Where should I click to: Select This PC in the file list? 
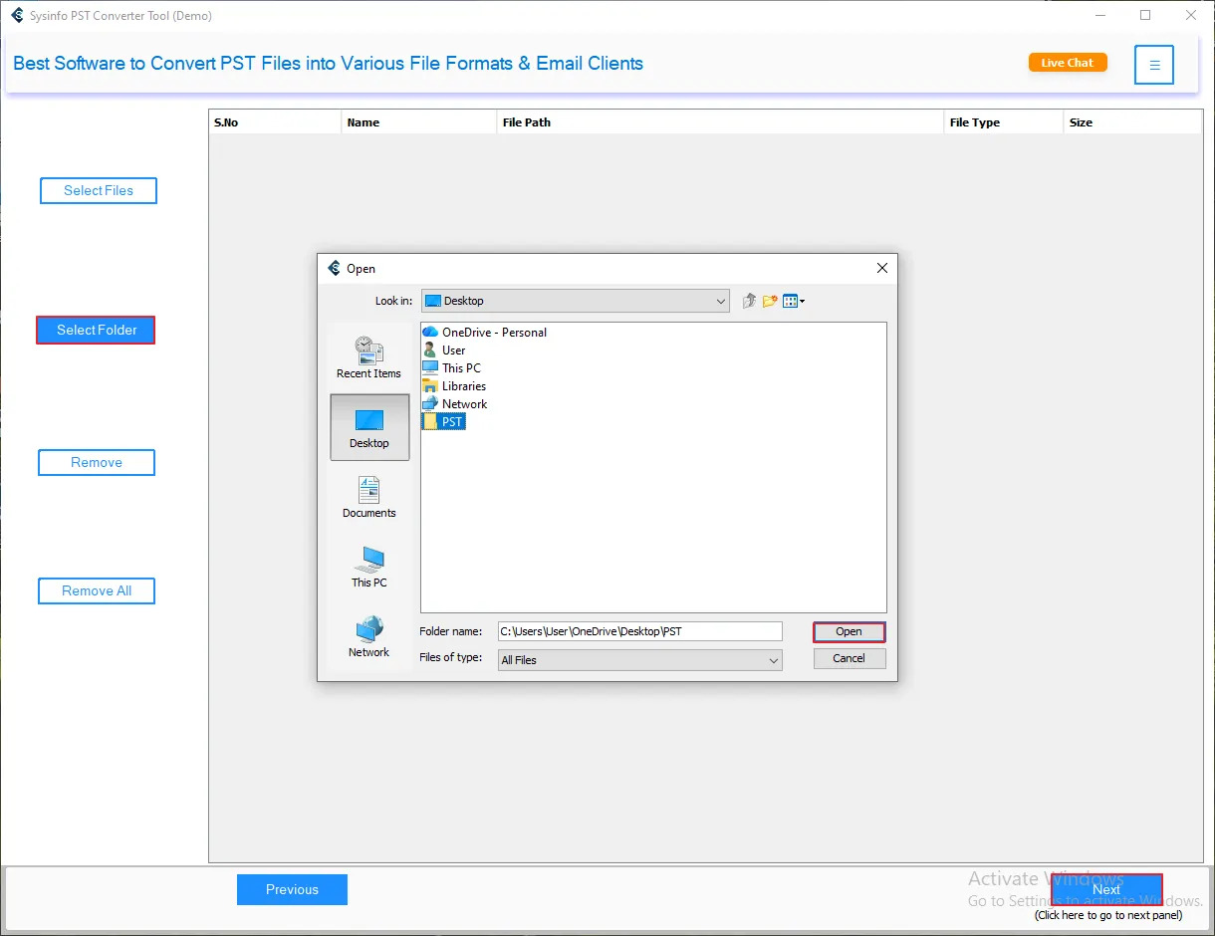tap(452, 368)
